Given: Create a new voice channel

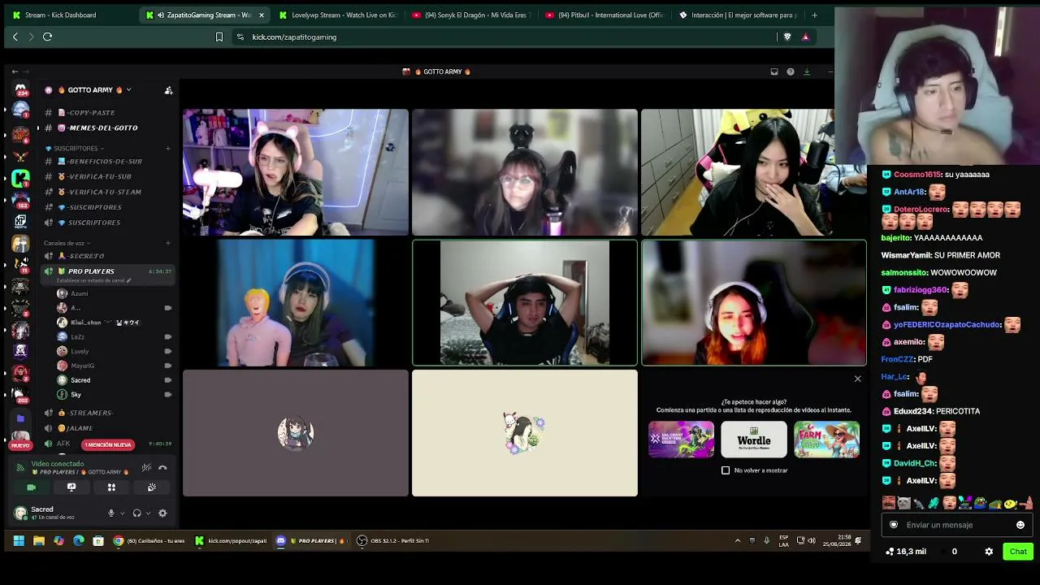Looking at the screenshot, I should (168, 243).
